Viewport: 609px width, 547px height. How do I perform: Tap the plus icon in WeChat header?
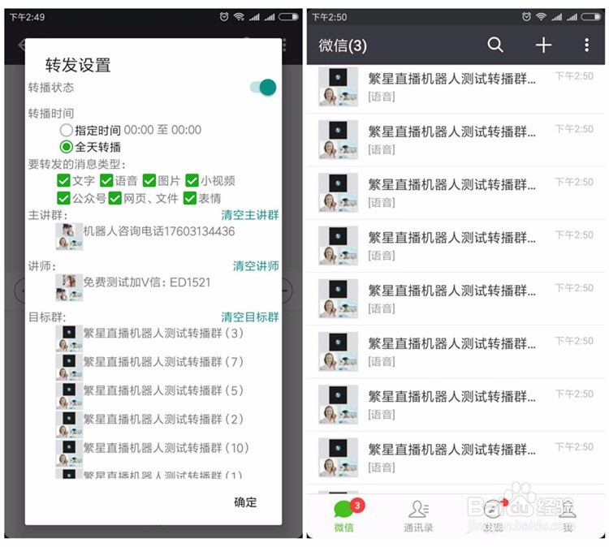543,45
